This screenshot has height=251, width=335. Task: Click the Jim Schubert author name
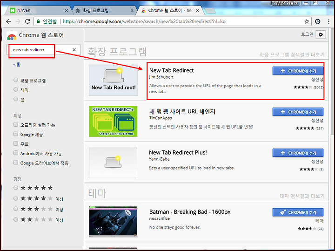click(x=161, y=77)
